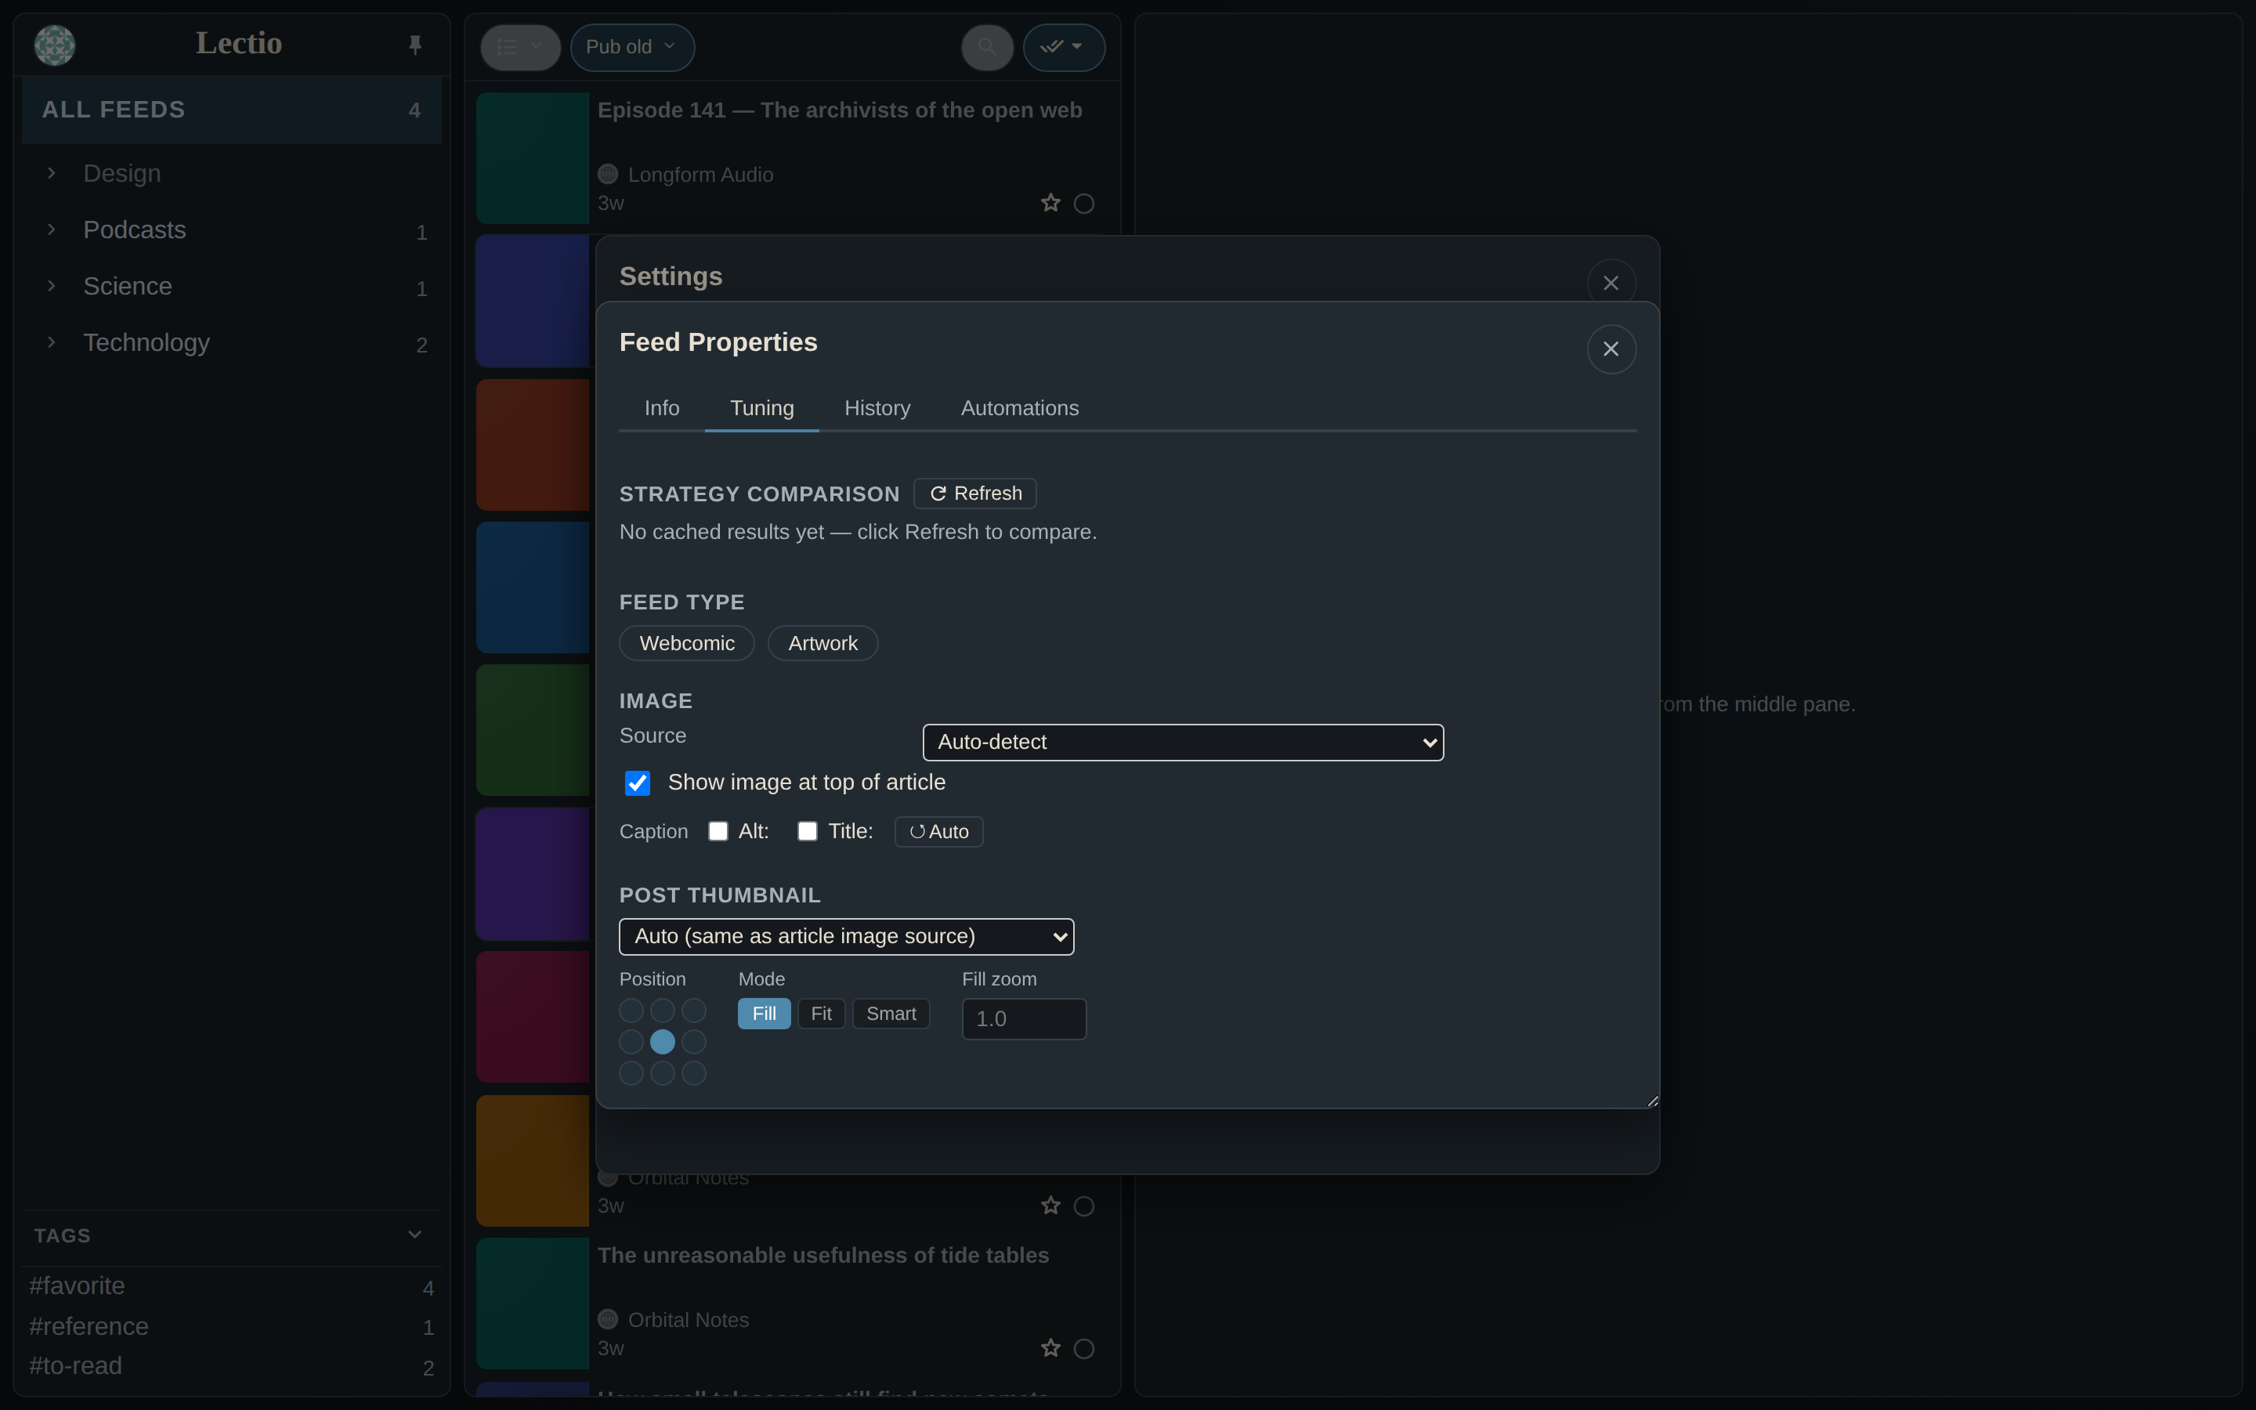
Task: Open the Automations tab
Action: click(1020, 408)
